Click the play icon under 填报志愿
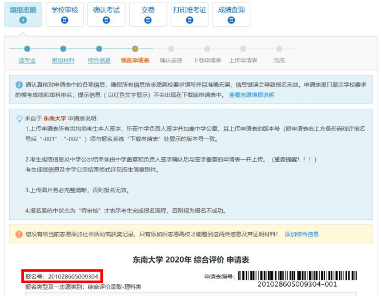The width and height of the screenshot is (381, 302). [x=23, y=20]
